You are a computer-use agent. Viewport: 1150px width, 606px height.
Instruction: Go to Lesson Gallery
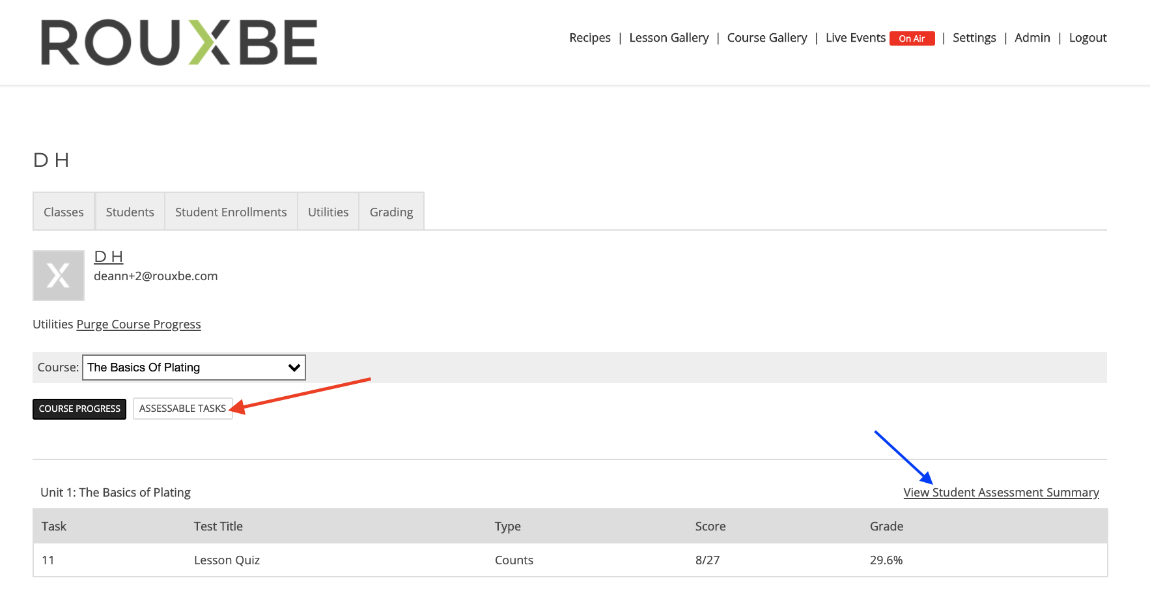point(669,38)
